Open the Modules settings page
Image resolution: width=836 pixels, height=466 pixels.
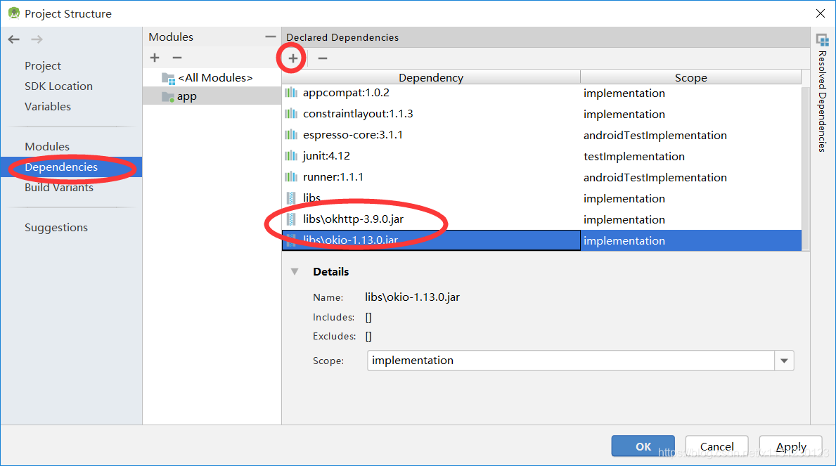pos(47,146)
